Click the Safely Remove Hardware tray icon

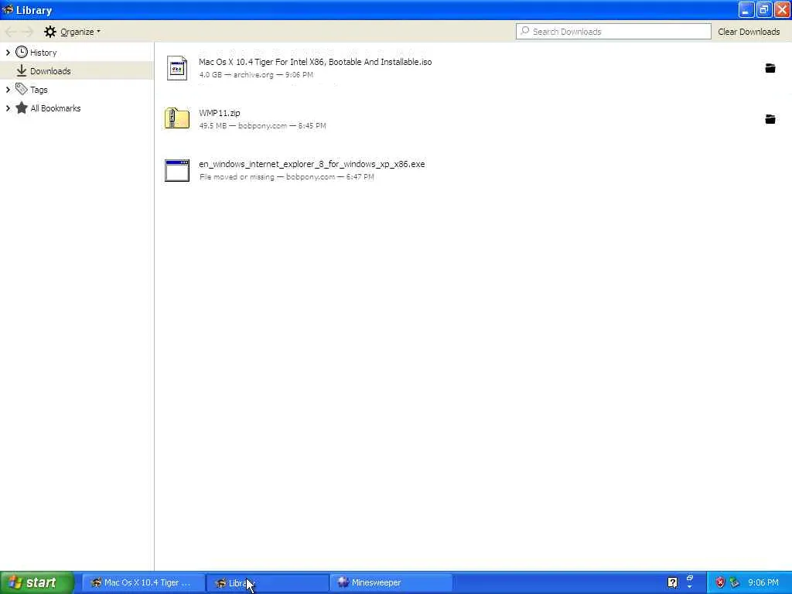[735, 582]
